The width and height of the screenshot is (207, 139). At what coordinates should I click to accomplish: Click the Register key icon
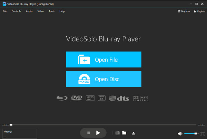click(195, 11)
